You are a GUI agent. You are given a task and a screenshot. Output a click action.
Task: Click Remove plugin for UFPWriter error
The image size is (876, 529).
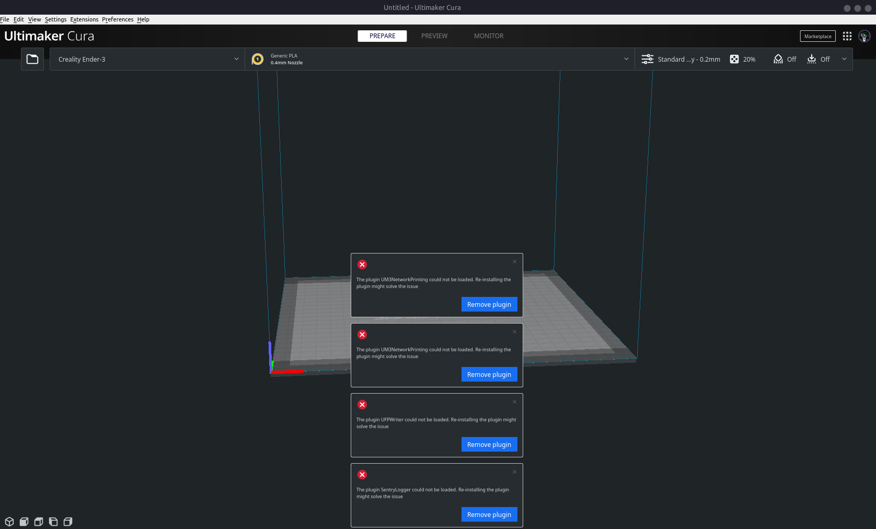pos(489,444)
